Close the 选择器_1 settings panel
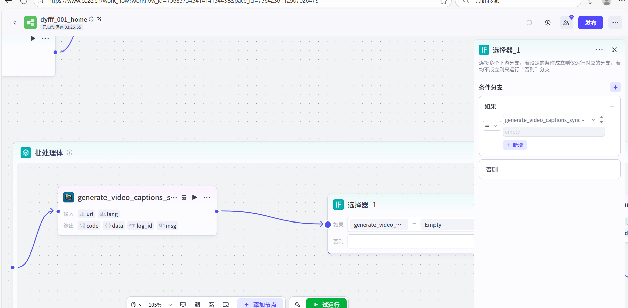 (615, 50)
